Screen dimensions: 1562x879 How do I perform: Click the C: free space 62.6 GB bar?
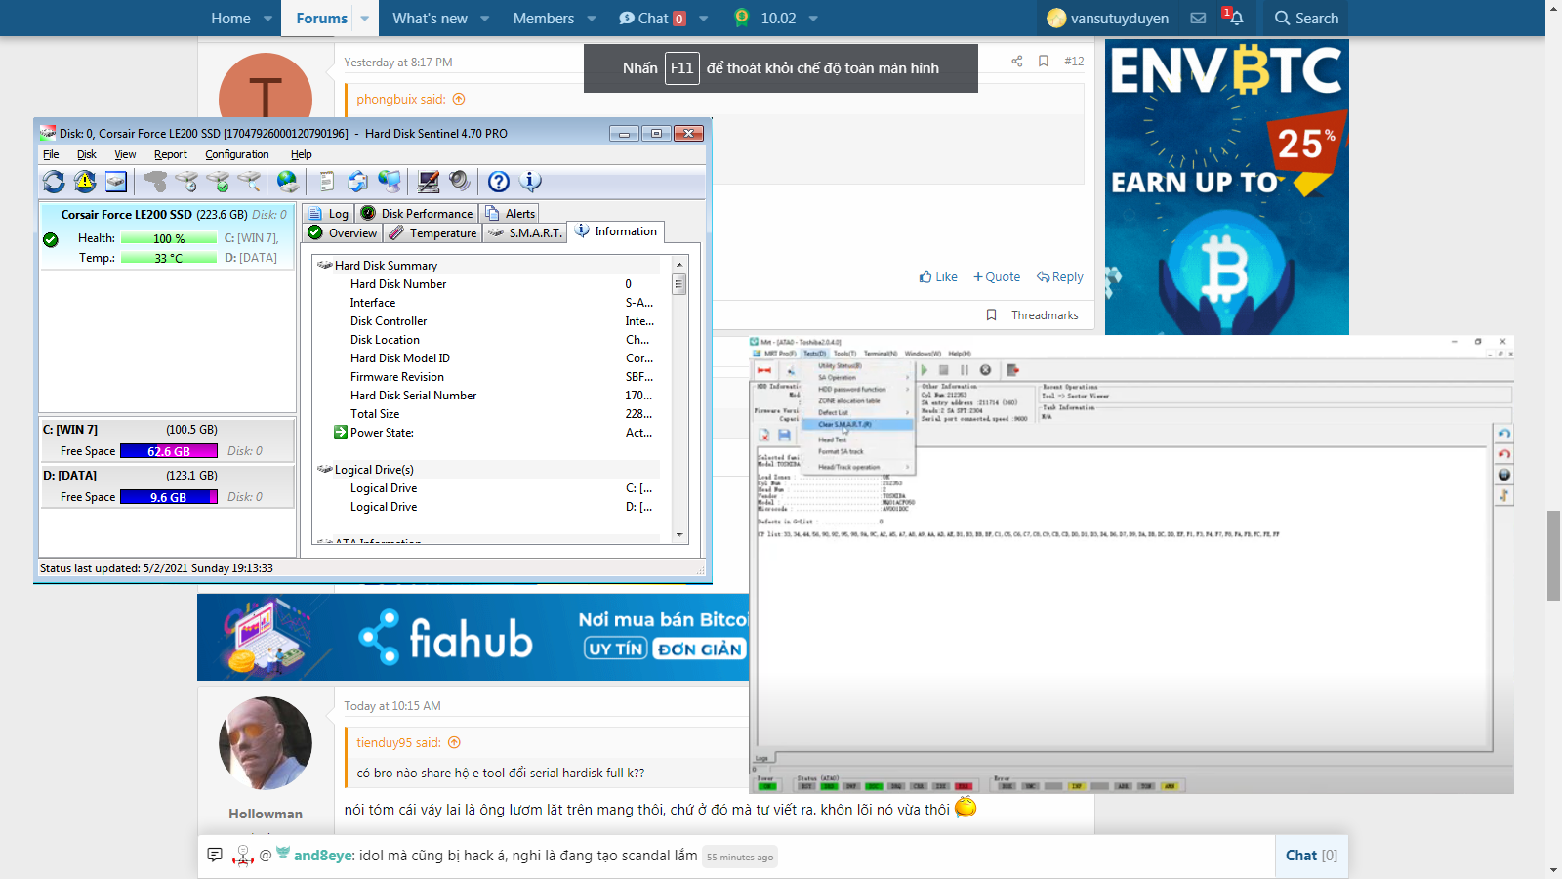click(x=169, y=451)
